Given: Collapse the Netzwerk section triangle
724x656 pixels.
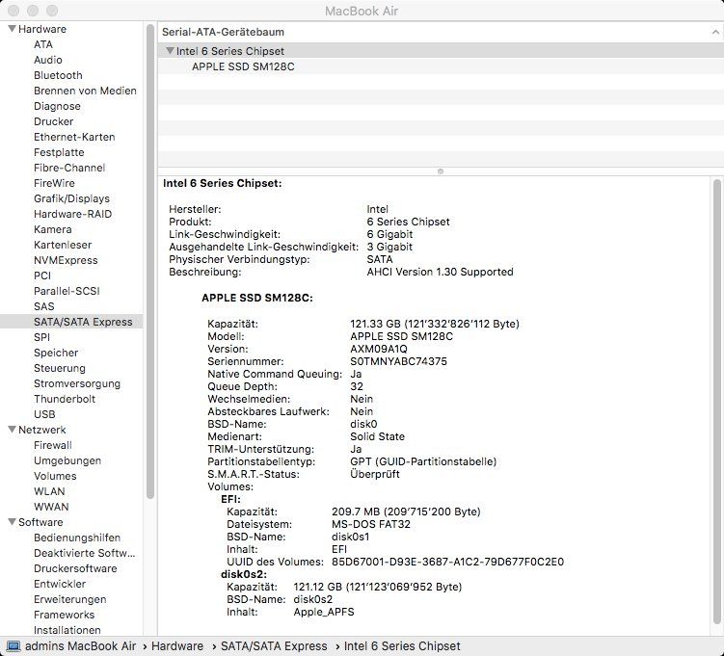Looking at the screenshot, I should coord(12,430).
